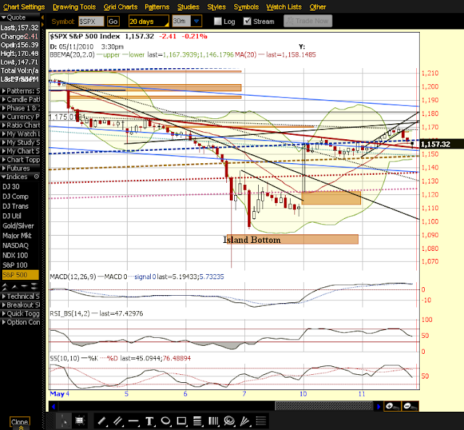Expand the Breakout panel

coord(20,305)
